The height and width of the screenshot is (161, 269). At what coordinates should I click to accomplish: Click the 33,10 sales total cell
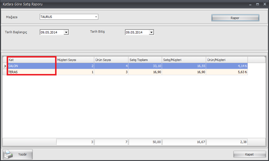[145, 66]
